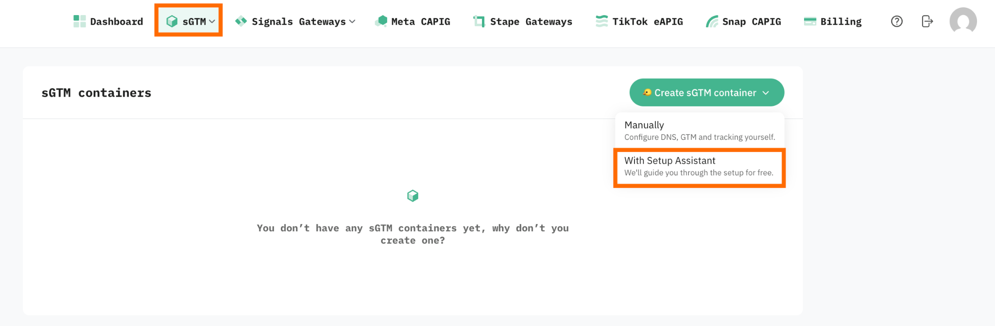Open Stape Gateways nav item
The image size is (995, 326).
pyautogui.click(x=523, y=21)
